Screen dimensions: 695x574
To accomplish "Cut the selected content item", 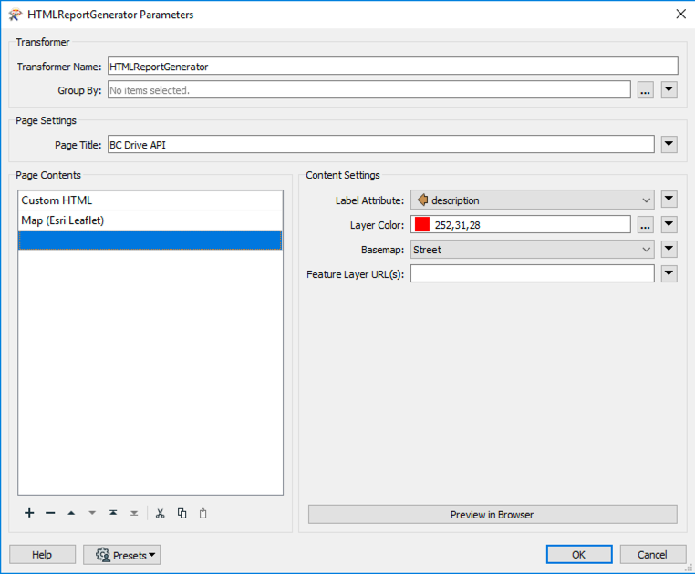I will (x=160, y=513).
